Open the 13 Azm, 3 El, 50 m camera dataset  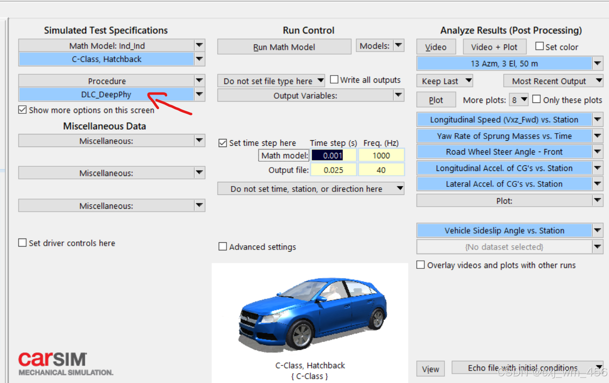[x=504, y=63]
